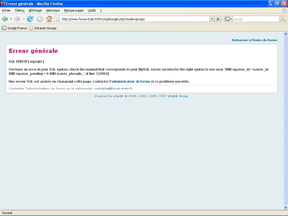Open the ? help menu
This screenshot has height=216, width=288.
click(101, 10)
